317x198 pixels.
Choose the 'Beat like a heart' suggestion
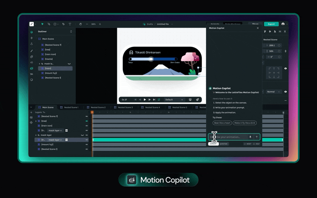pyautogui.click(x=222, y=123)
